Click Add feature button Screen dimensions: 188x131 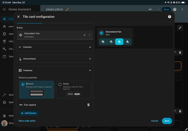pyautogui.click(x=28, y=113)
